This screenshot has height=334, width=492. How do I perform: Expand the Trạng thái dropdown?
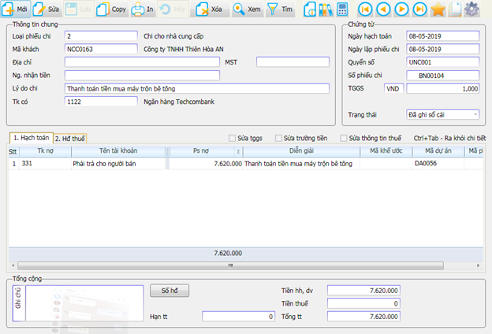click(475, 115)
